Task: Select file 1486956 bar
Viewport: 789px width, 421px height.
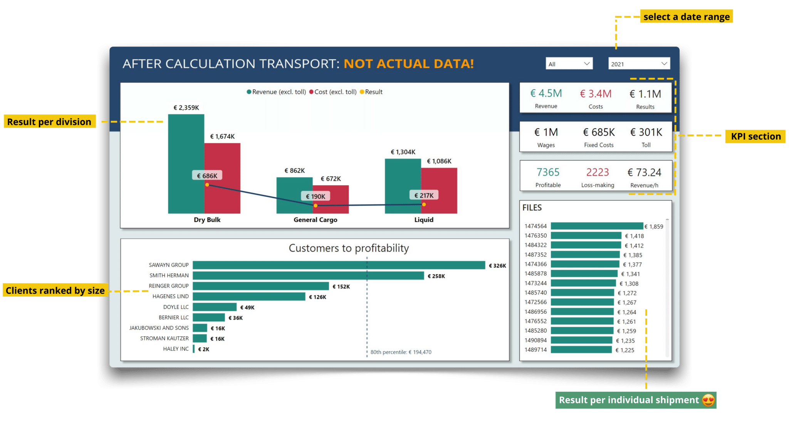Action: point(582,312)
